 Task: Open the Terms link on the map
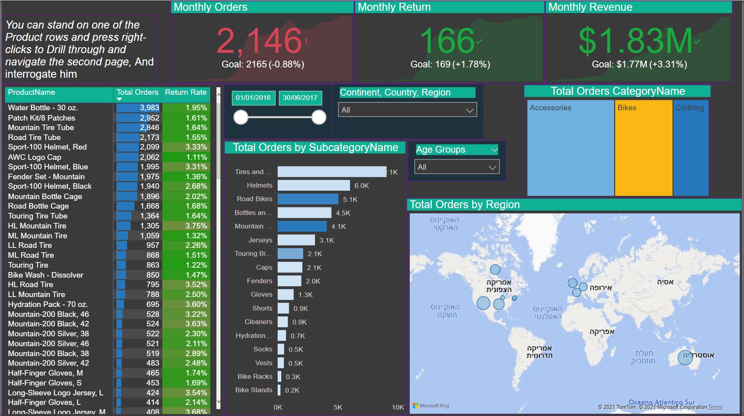tap(716, 407)
